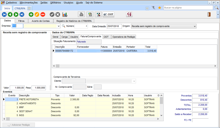220x128 pixels.
Task: Delete record using red minus icon
Action: click(x=43, y=15)
